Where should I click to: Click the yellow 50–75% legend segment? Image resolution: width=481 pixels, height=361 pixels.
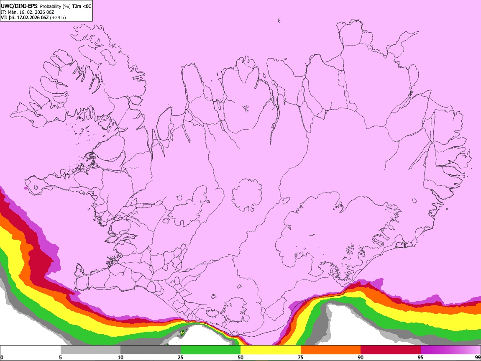[271, 350]
